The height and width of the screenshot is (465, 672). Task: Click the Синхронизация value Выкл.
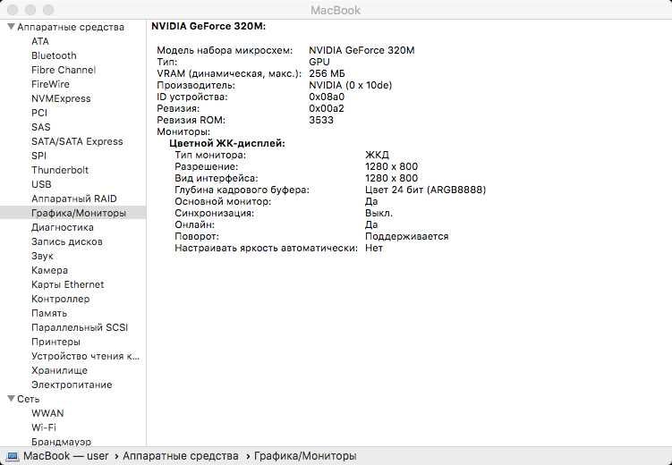tap(379, 213)
